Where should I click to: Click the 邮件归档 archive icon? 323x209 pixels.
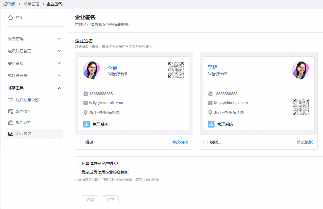click(11, 122)
